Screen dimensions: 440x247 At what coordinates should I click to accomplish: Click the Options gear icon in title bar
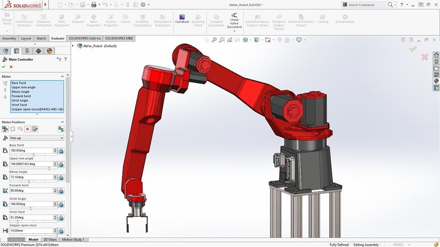(x=143, y=5)
